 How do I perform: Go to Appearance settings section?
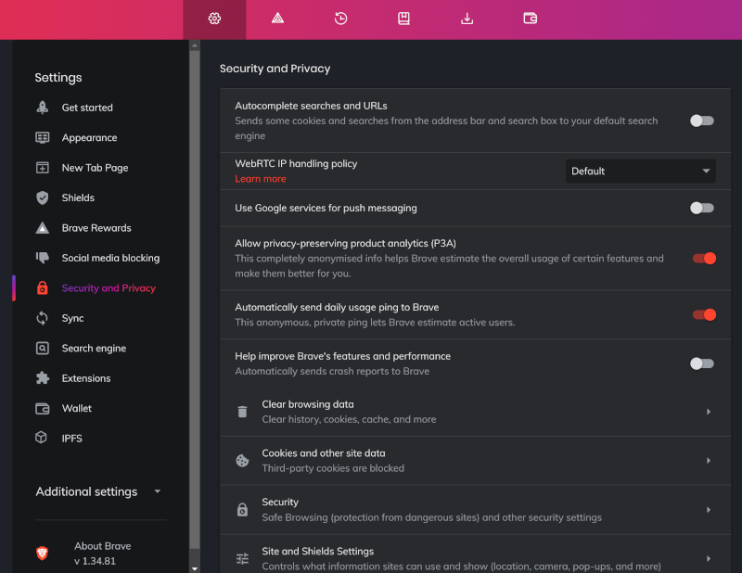click(x=89, y=138)
